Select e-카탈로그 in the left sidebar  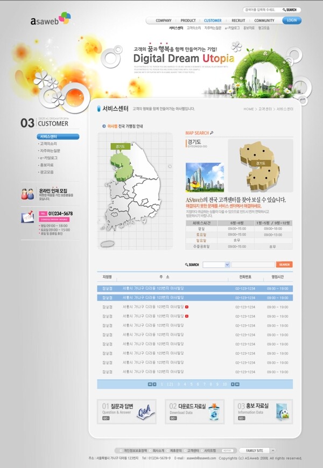point(48,158)
